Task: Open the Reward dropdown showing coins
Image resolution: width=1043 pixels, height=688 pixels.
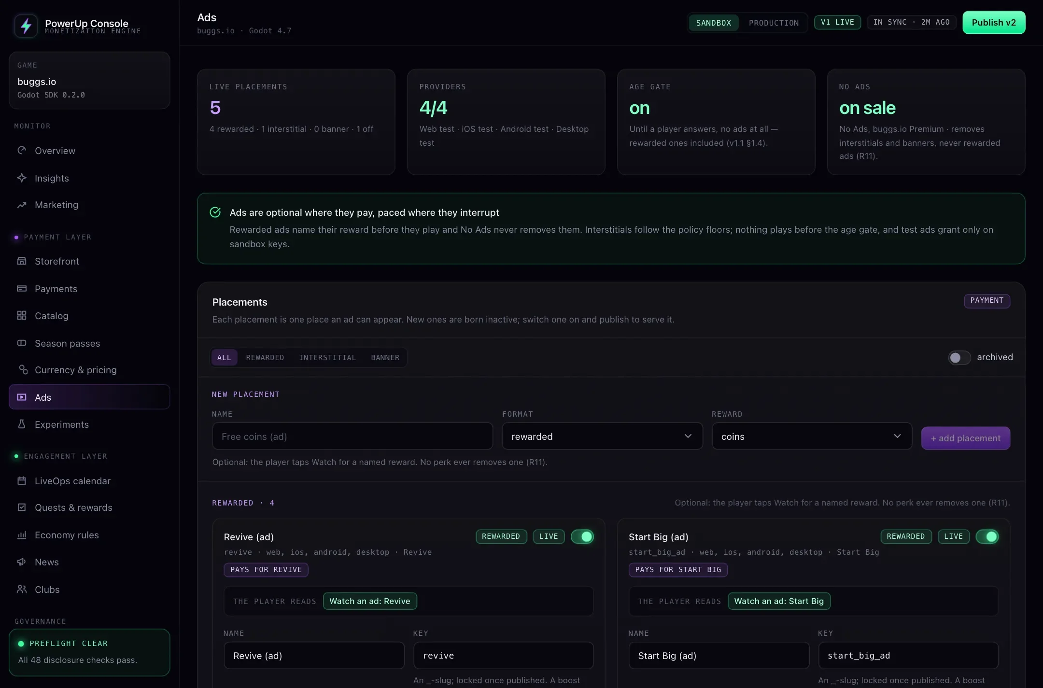Action: (812, 436)
